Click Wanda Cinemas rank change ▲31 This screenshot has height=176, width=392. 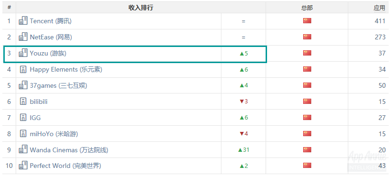(x=243, y=150)
